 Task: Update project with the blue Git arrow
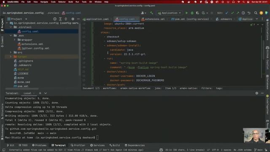(x=227, y=13)
